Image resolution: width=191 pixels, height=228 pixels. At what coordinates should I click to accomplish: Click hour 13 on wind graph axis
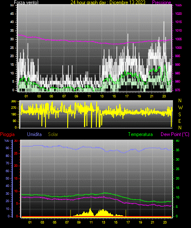[102, 96]
